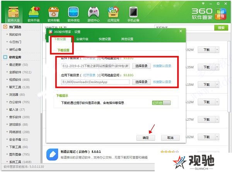Close the 360软件管家 settings dialog
232x172 pixels.
coord(181,31)
